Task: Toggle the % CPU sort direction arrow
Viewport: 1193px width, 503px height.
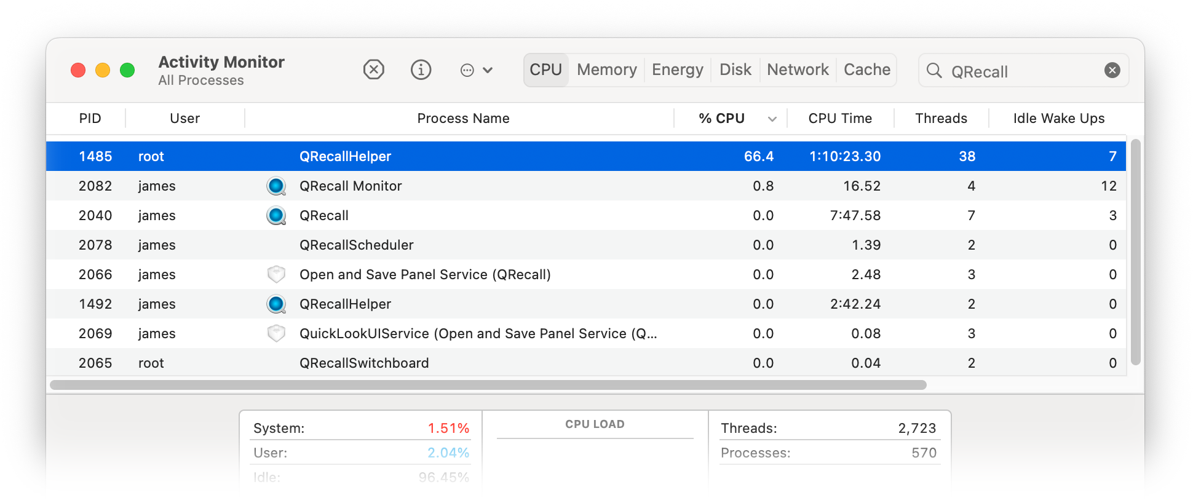Action: pos(772,119)
